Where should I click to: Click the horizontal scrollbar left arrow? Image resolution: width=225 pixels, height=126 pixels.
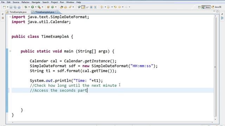13,122
